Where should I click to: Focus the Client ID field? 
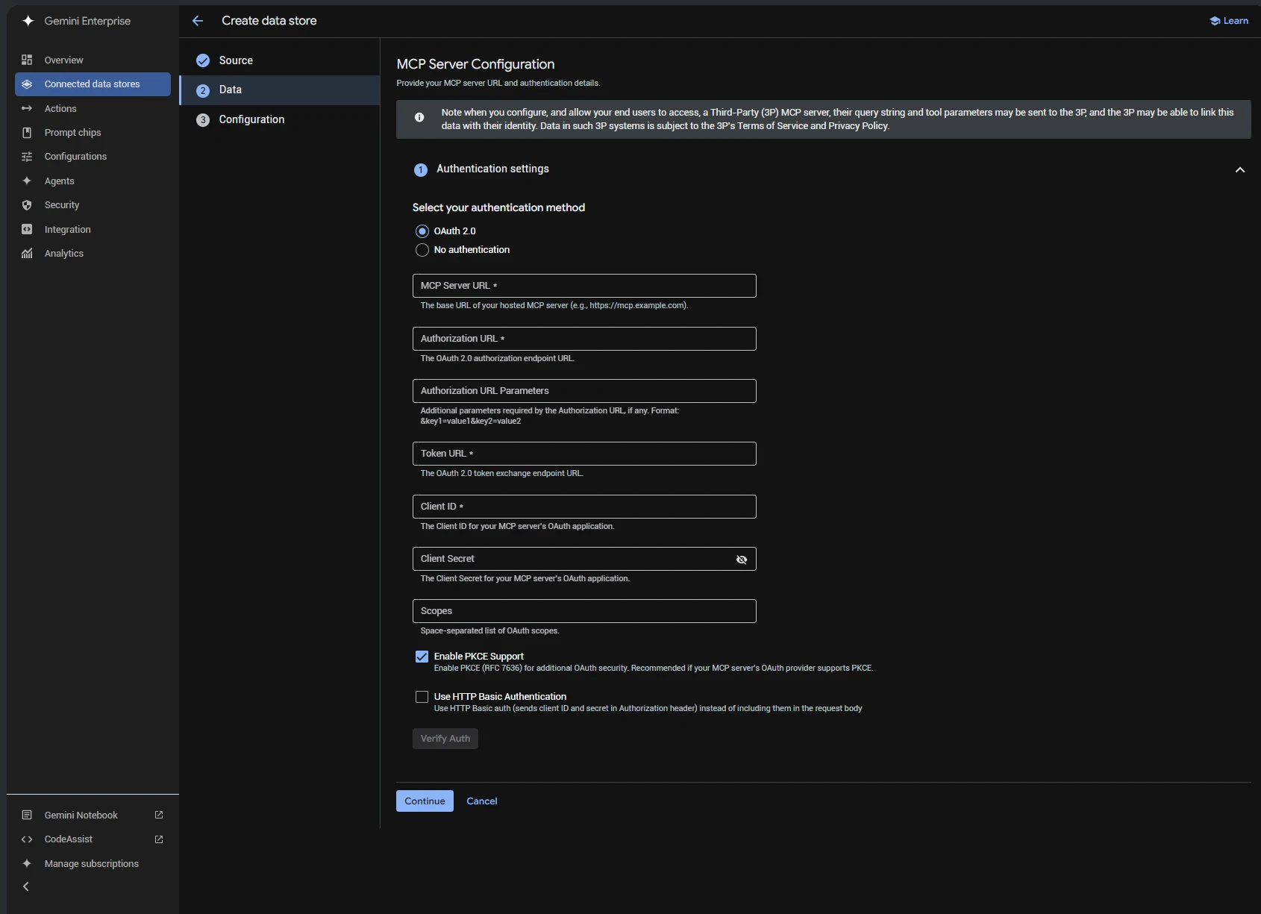[584, 507]
